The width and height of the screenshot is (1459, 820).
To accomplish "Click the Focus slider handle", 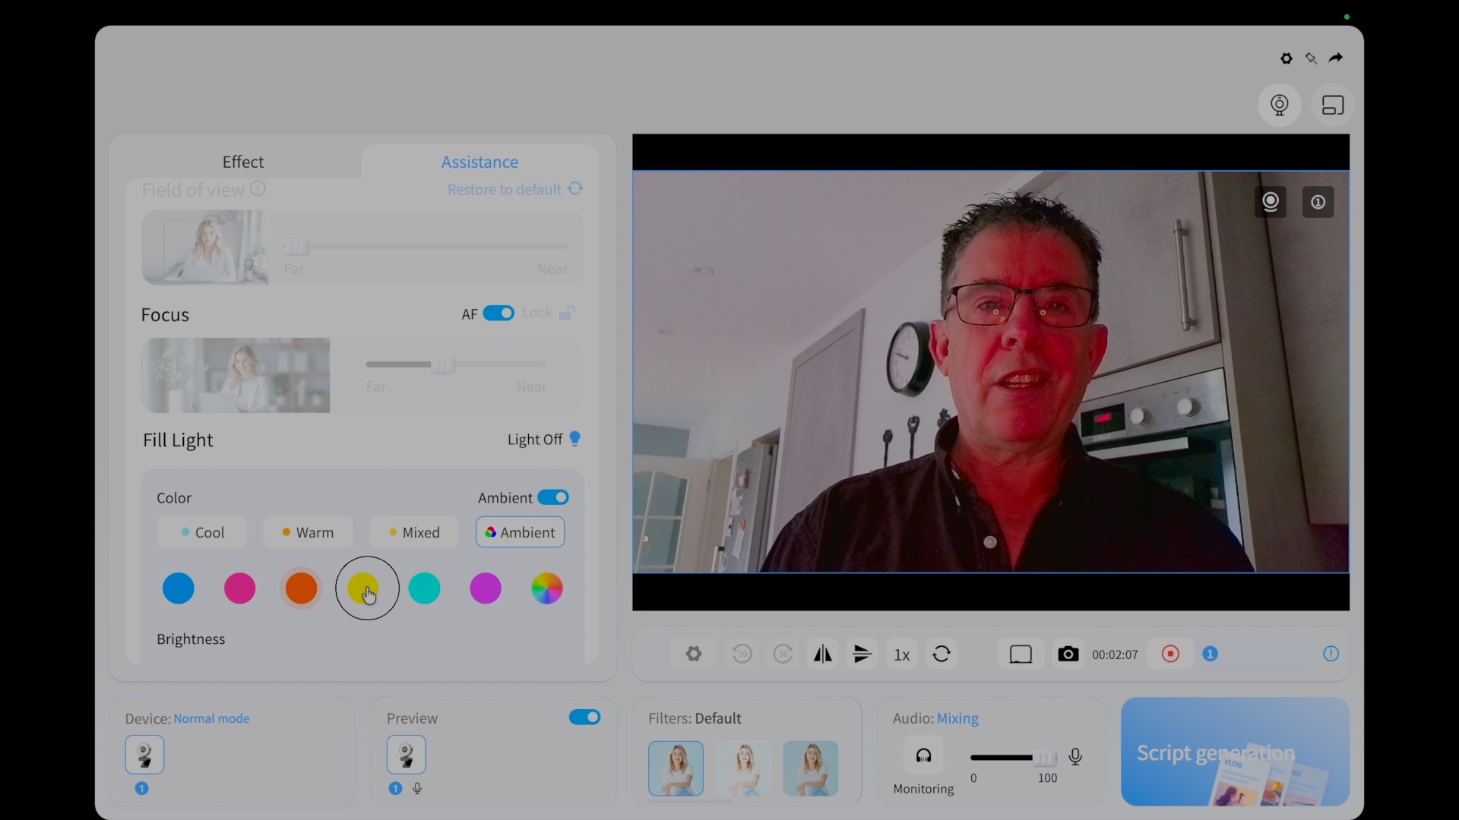I will pyautogui.click(x=443, y=365).
